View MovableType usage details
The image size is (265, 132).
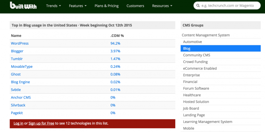point(22,67)
